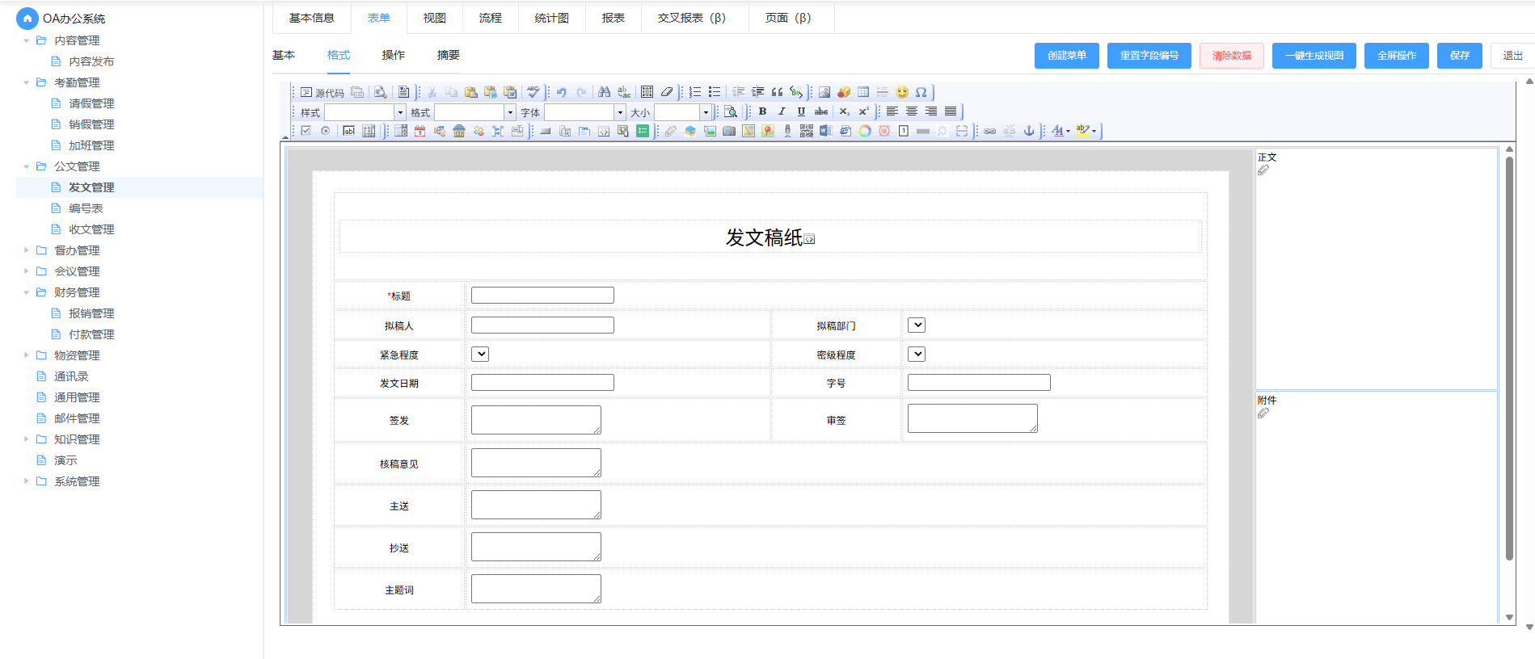Open the 大小 size dropdown
This screenshot has width=1535, height=659.
click(706, 112)
